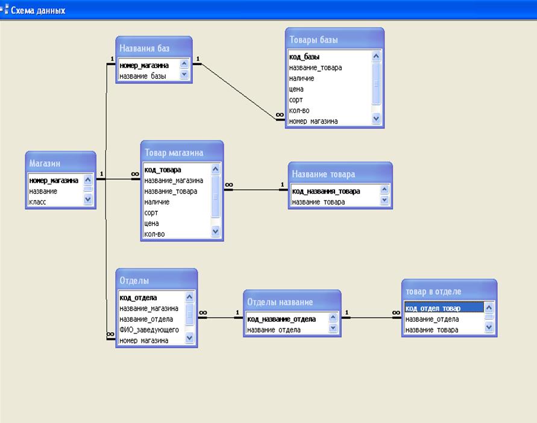The image size is (537, 423).
Task: Select название_отдела field in товар в отделе
Action: point(445,319)
